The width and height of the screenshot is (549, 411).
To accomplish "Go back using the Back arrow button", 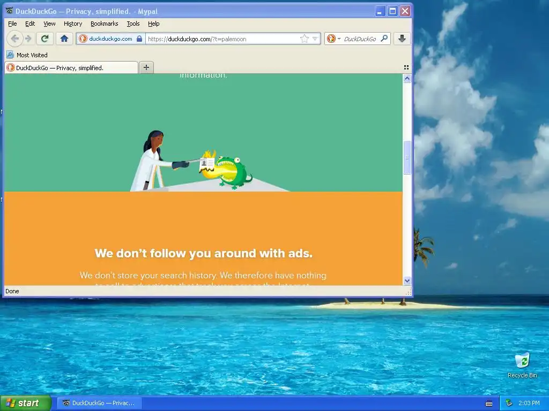I will pos(14,39).
